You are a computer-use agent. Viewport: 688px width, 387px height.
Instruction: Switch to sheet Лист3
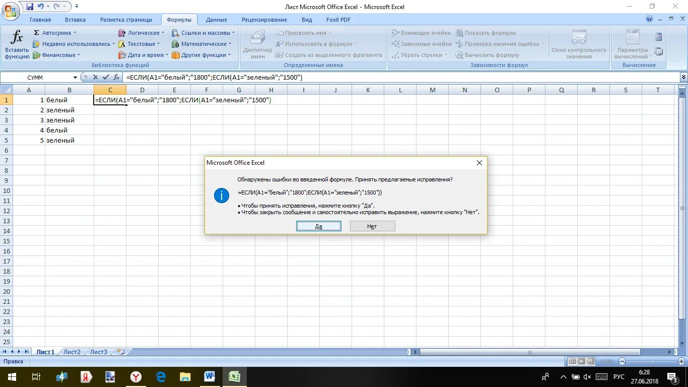99,352
